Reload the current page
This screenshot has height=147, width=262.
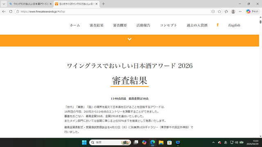tap(11, 11)
